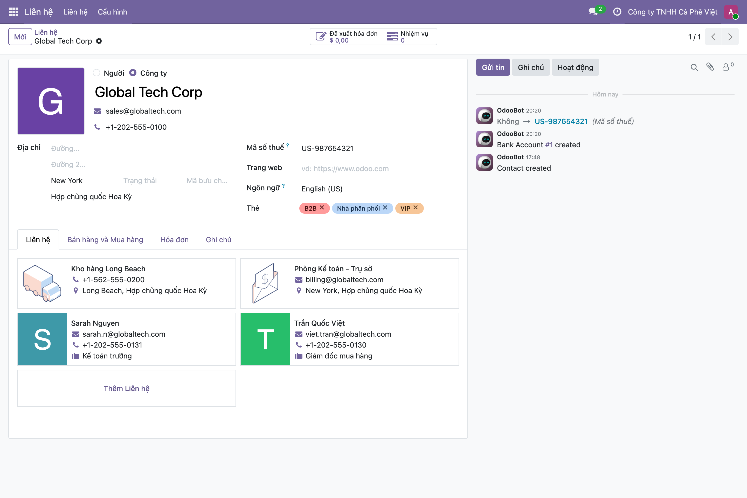
Task: Click the Ngôn ngữ help tooltip icon
Action: click(x=283, y=186)
